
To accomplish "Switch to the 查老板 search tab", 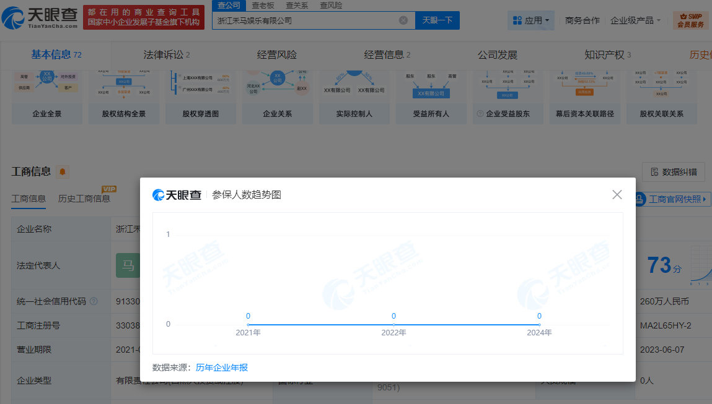I will point(263,5).
